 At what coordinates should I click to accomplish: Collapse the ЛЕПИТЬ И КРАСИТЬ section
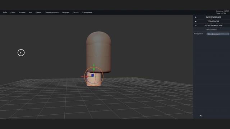coord(212,25)
